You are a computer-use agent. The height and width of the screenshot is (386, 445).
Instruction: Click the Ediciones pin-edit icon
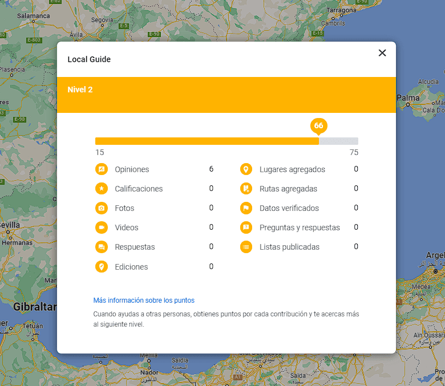tap(102, 267)
